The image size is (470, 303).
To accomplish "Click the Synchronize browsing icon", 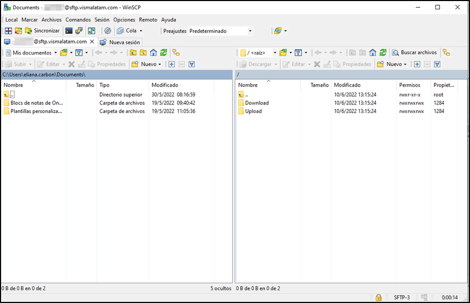I will 18,30.
